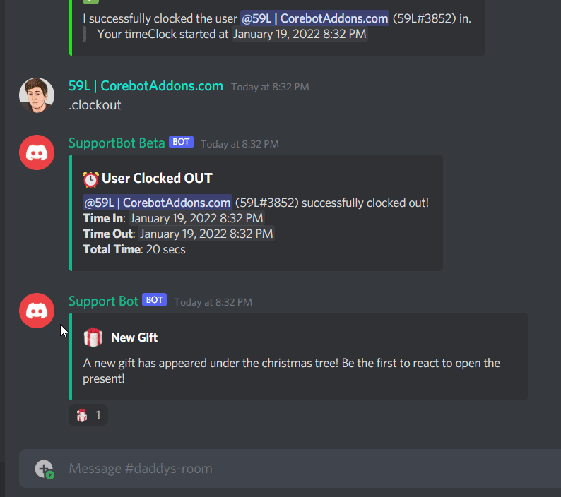Click the New Gift embed title
The width and height of the screenshot is (561, 497).
[x=134, y=337]
